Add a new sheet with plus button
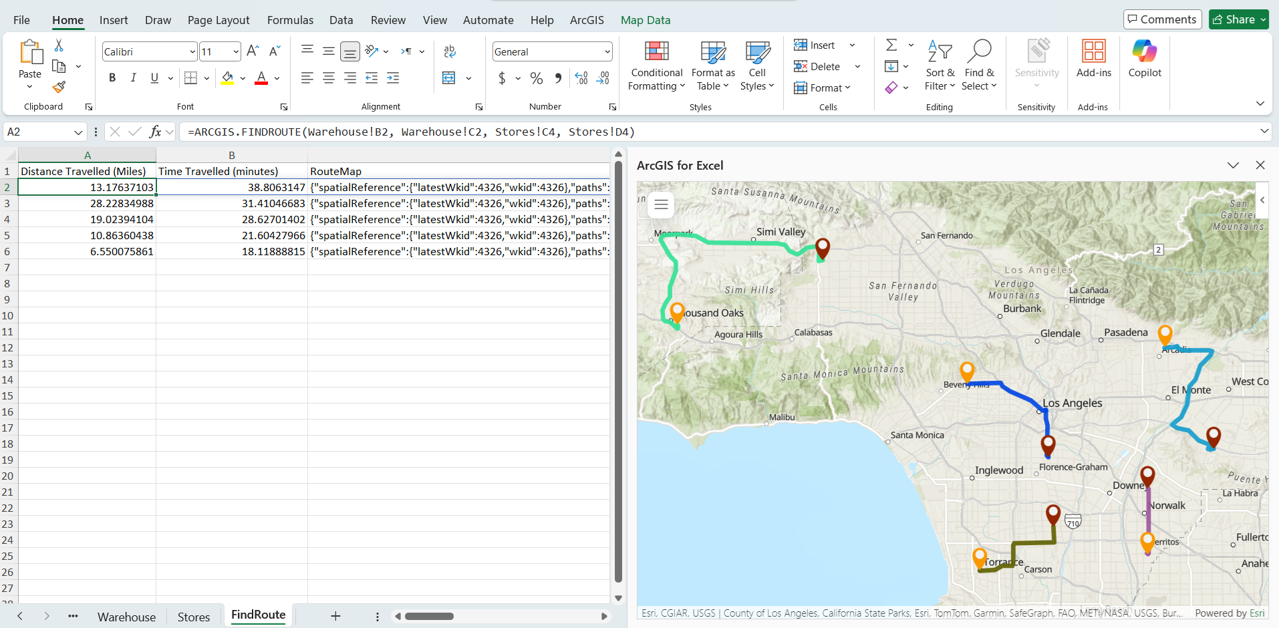Viewport: 1279px width, 628px height. (335, 616)
